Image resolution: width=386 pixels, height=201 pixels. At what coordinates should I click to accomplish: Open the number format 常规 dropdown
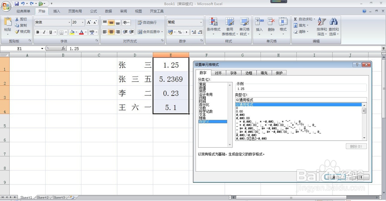[201, 22]
